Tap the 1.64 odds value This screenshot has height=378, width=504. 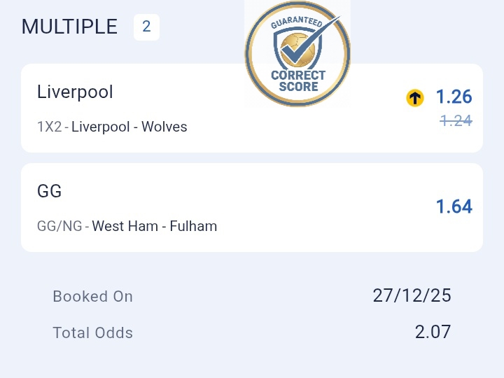tap(454, 206)
